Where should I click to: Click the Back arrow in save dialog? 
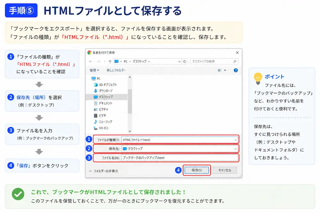click(x=91, y=61)
